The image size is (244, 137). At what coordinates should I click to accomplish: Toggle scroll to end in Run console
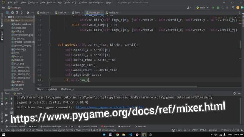point(11,112)
